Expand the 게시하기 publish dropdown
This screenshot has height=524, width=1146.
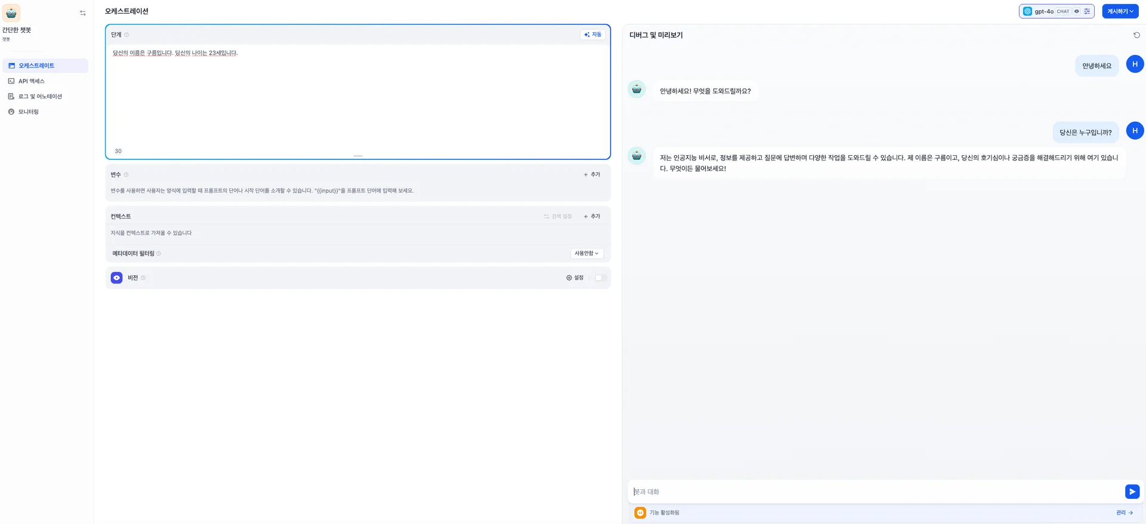(x=1120, y=11)
